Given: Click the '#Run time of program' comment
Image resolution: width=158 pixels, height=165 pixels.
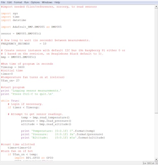Looking at the screenshot, I should 27,64.
